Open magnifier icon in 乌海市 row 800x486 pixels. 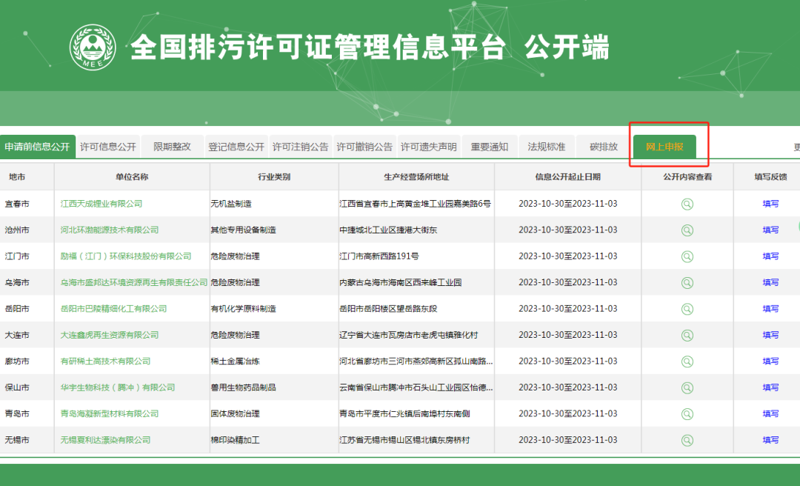687,282
